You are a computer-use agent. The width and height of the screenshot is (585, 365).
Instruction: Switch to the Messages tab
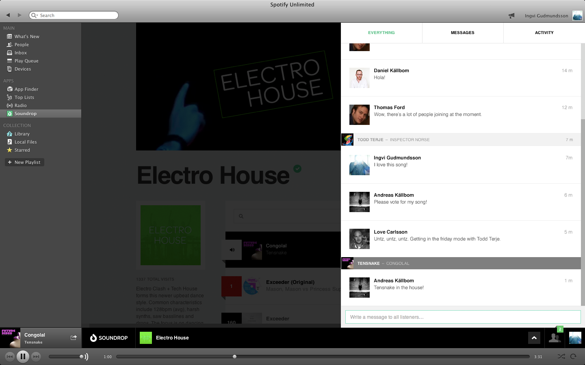click(x=463, y=33)
